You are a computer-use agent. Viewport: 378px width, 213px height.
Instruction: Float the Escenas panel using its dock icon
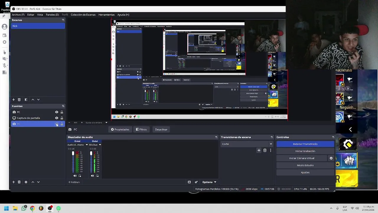[63, 20]
